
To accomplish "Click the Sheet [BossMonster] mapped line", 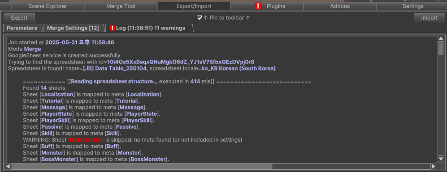I will tap(96, 159).
